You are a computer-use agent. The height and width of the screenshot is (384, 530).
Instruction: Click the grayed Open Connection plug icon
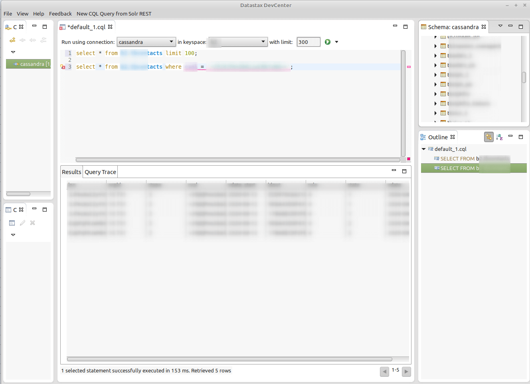tap(23, 40)
